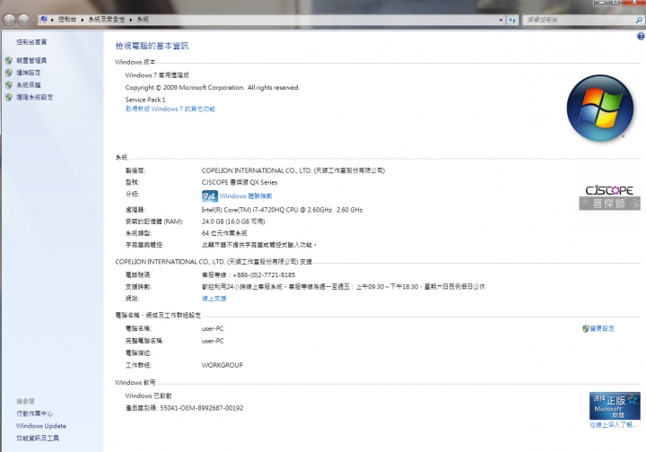Viewport: 646px width, 452px height.
Task: Click the CJSCOPE 喜傑獅 manufacturer logo
Action: pos(610,197)
